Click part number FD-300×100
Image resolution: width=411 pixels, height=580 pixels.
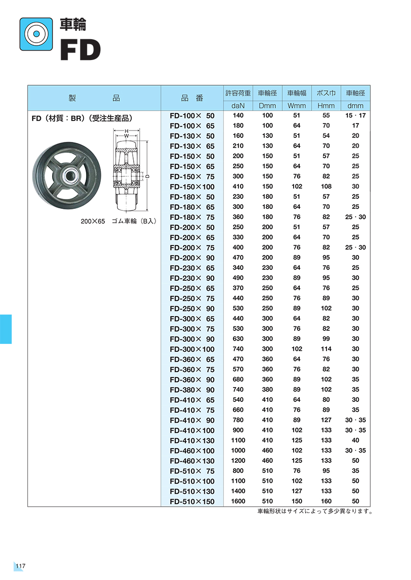(192, 349)
